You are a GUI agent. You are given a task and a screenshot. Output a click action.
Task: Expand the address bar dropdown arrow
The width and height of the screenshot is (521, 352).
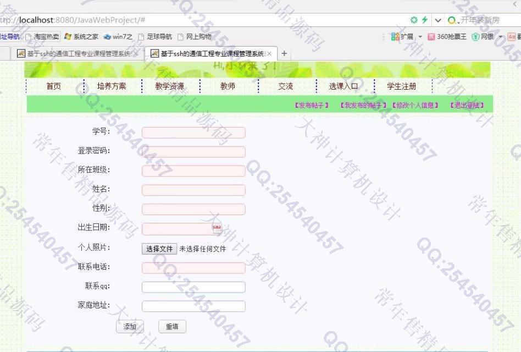point(438,20)
